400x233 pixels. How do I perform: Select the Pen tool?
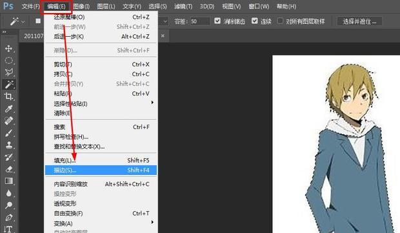point(9,217)
